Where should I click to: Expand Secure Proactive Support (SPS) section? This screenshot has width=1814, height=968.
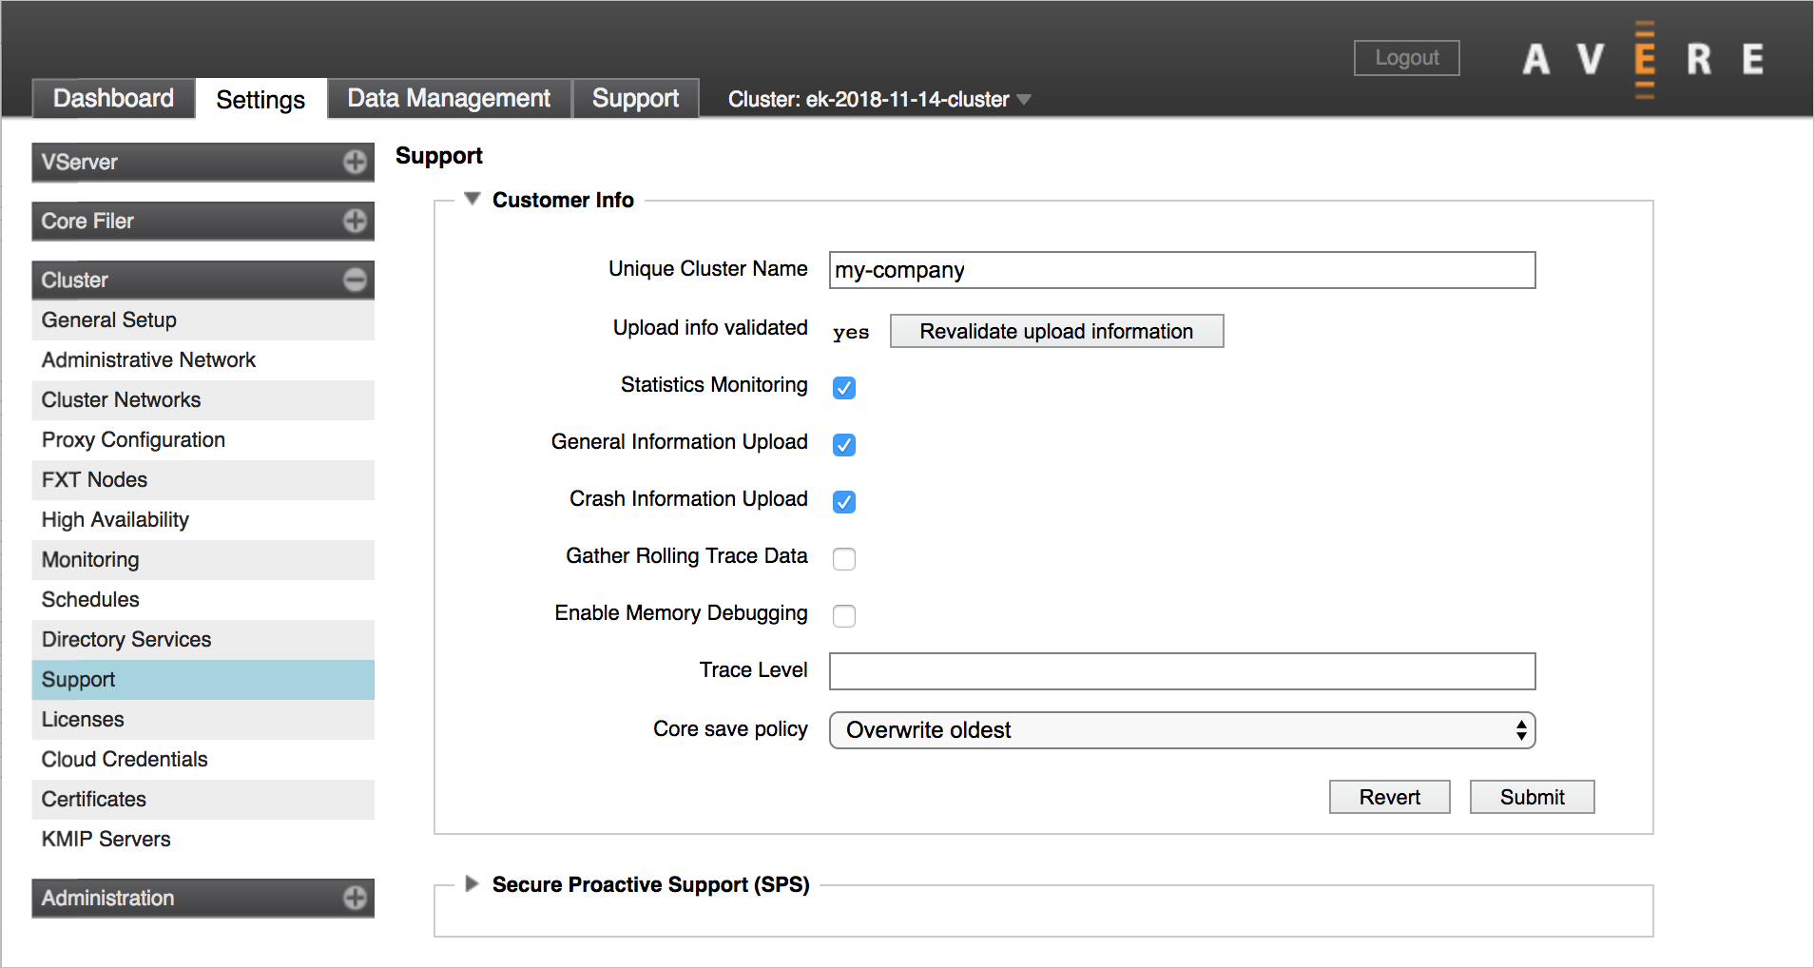pos(472,884)
